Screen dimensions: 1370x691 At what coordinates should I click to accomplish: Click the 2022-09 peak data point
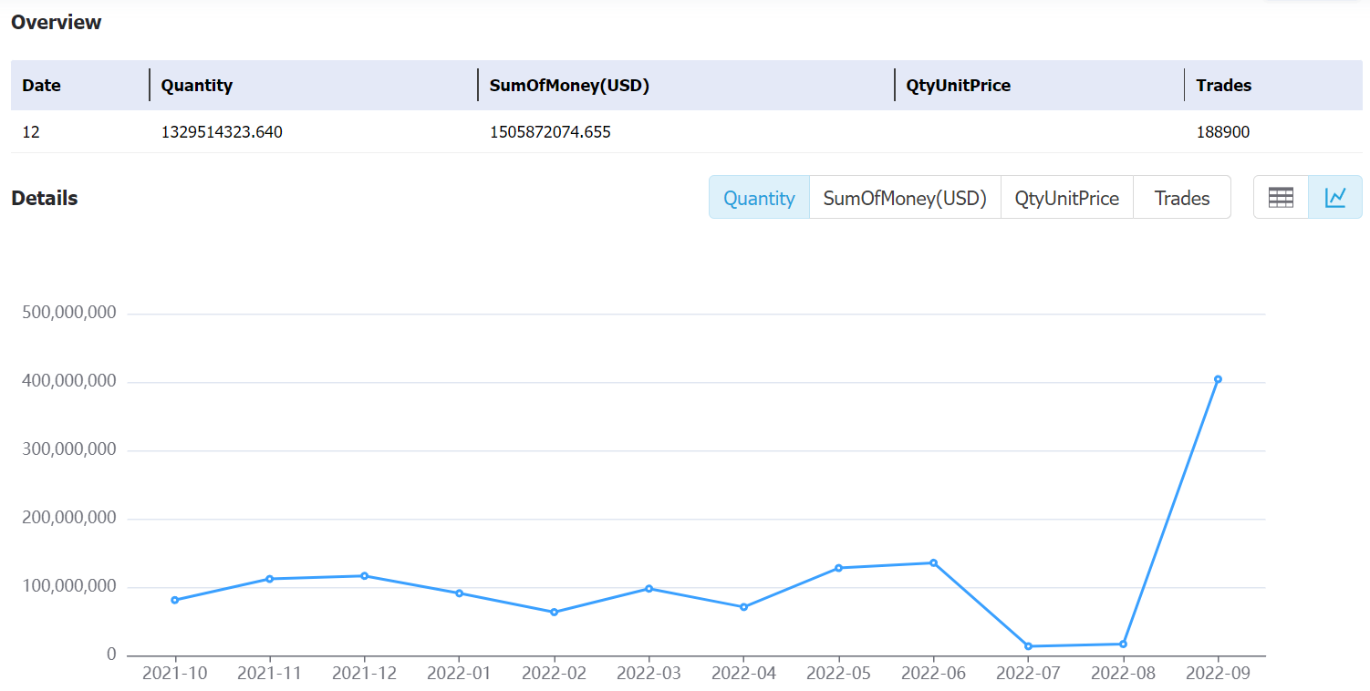pos(1218,379)
